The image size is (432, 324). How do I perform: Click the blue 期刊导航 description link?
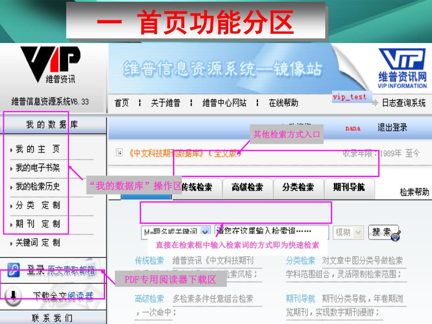(x=300, y=299)
